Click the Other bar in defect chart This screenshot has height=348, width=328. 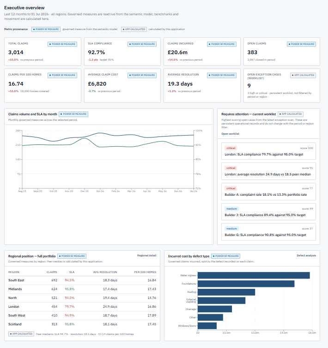click(210, 317)
